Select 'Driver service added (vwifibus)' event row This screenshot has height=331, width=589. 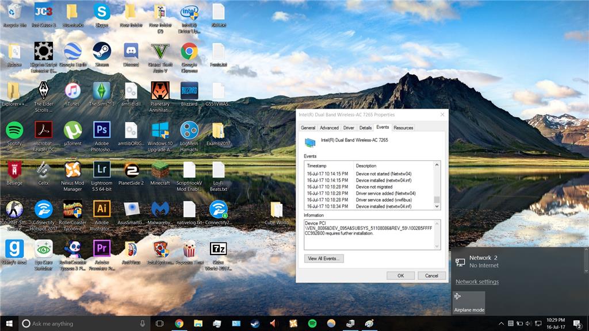click(x=369, y=200)
